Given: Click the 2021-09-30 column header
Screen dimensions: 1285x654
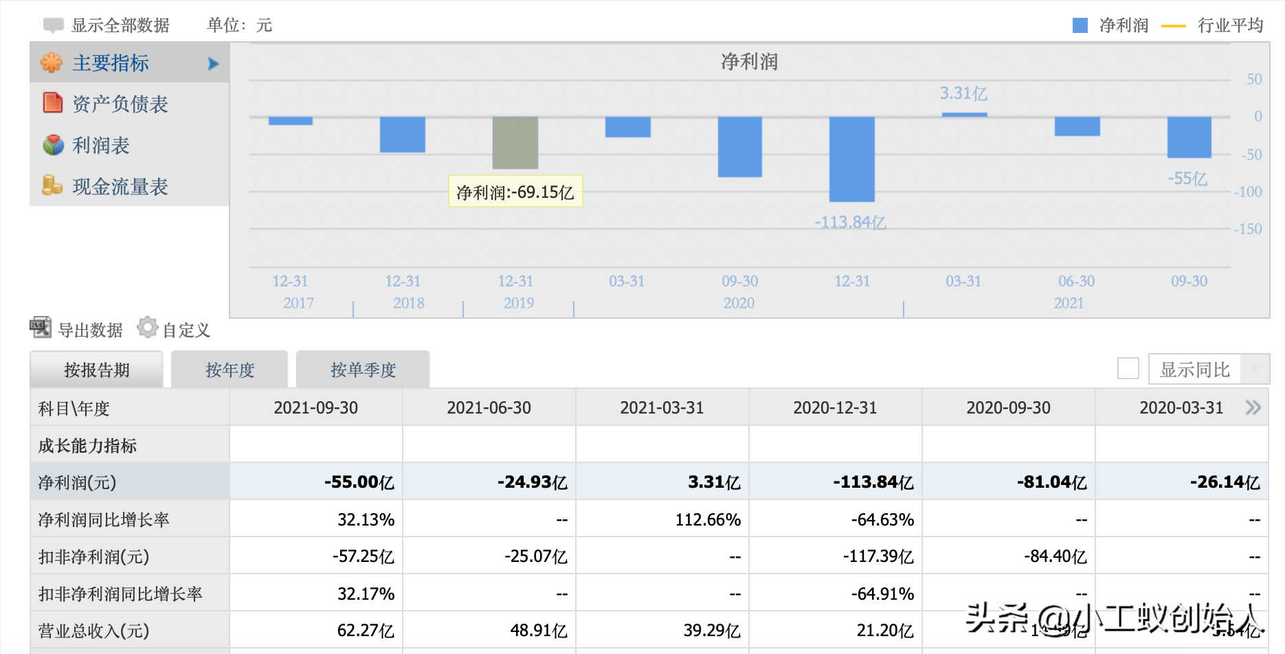Looking at the screenshot, I should point(316,407).
